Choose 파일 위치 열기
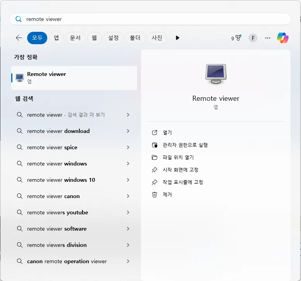This screenshot has width=301, height=281. coord(178,157)
